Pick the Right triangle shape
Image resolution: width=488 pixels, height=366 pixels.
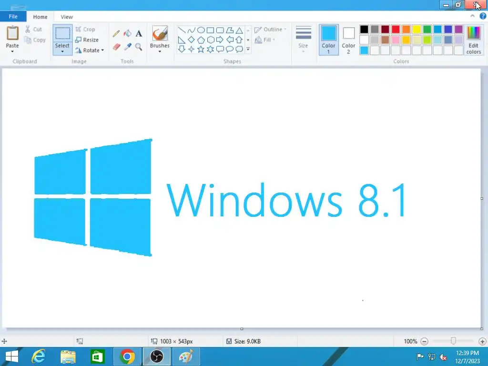coord(182,40)
